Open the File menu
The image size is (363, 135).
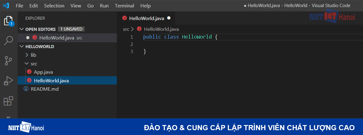tap(19, 6)
